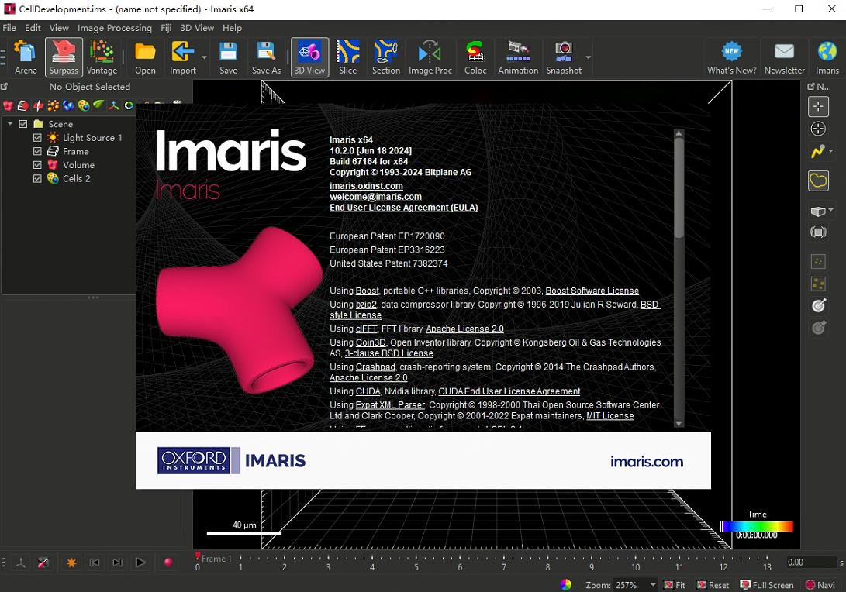
Task: Expand the measurement pointer dropdown arrow
Action: pyautogui.click(x=831, y=151)
